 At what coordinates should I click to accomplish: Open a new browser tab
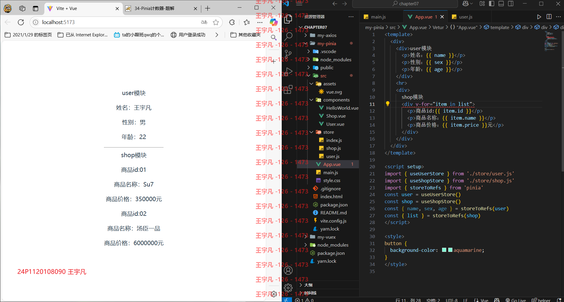pos(208,9)
